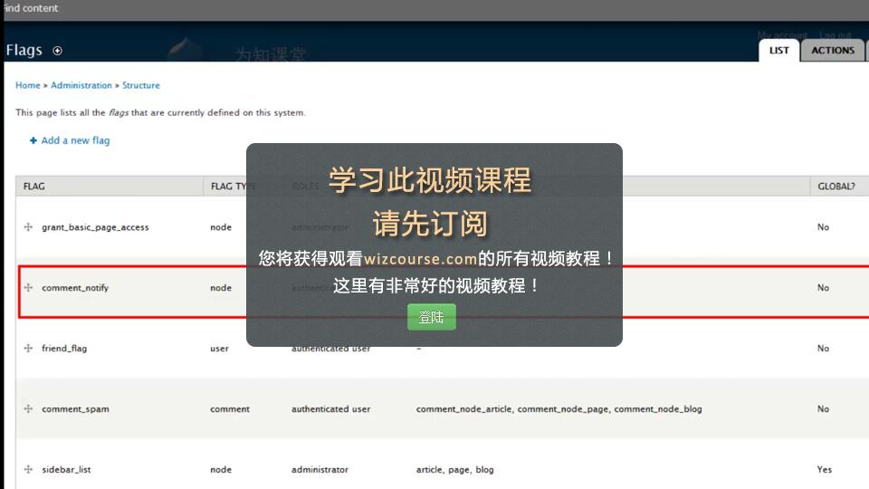Click the GLOBAL? column header
The height and width of the screenshot is (489, 869).
tap(836, 187)
